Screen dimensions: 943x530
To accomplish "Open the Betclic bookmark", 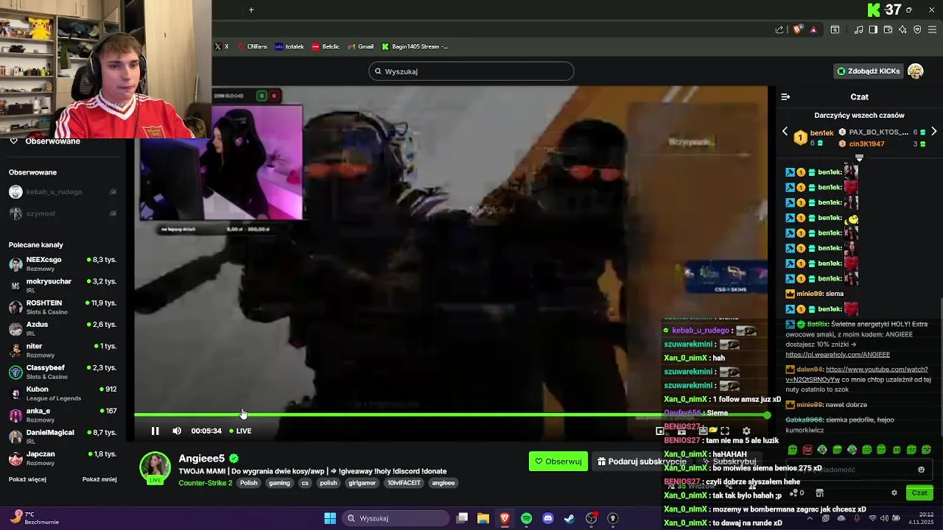I will pos(326,46).
